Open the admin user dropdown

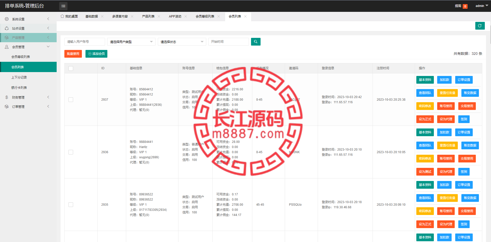482,6
